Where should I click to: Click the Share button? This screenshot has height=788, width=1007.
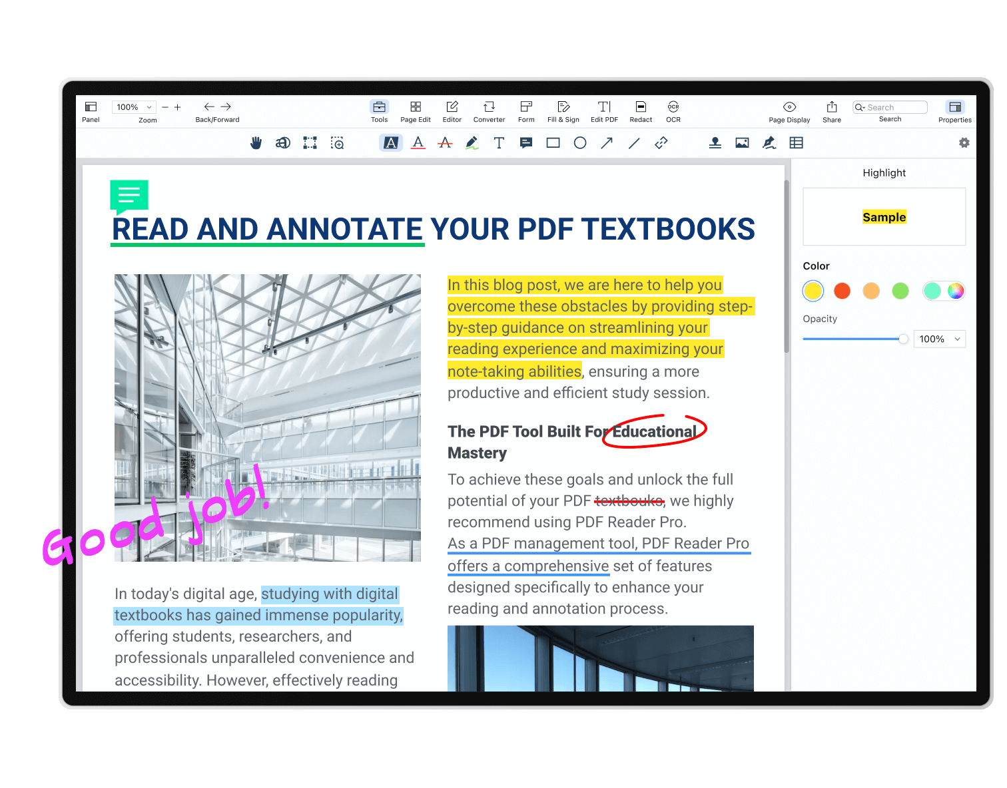832,110
